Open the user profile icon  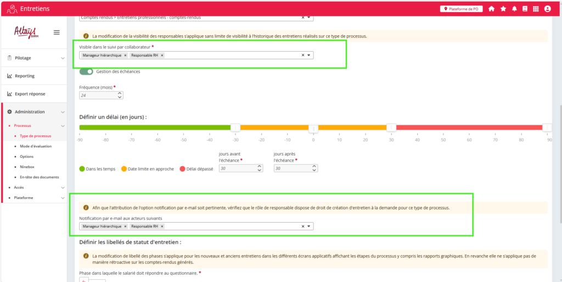(x=547, y=9)
